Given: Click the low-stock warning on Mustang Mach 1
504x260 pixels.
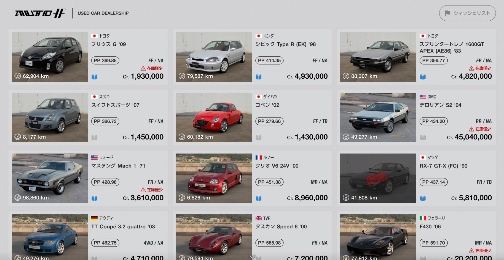Looking at the screenshot, I should [x=152, y=190].
